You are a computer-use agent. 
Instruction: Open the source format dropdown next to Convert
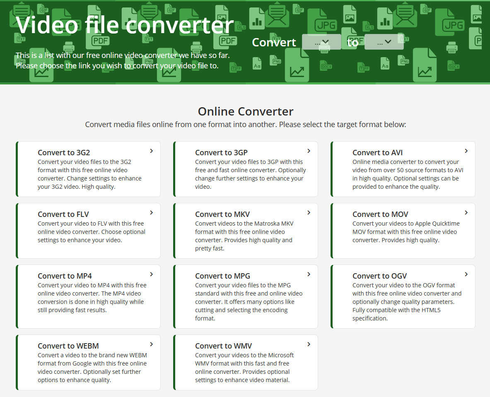click(321, 42)
